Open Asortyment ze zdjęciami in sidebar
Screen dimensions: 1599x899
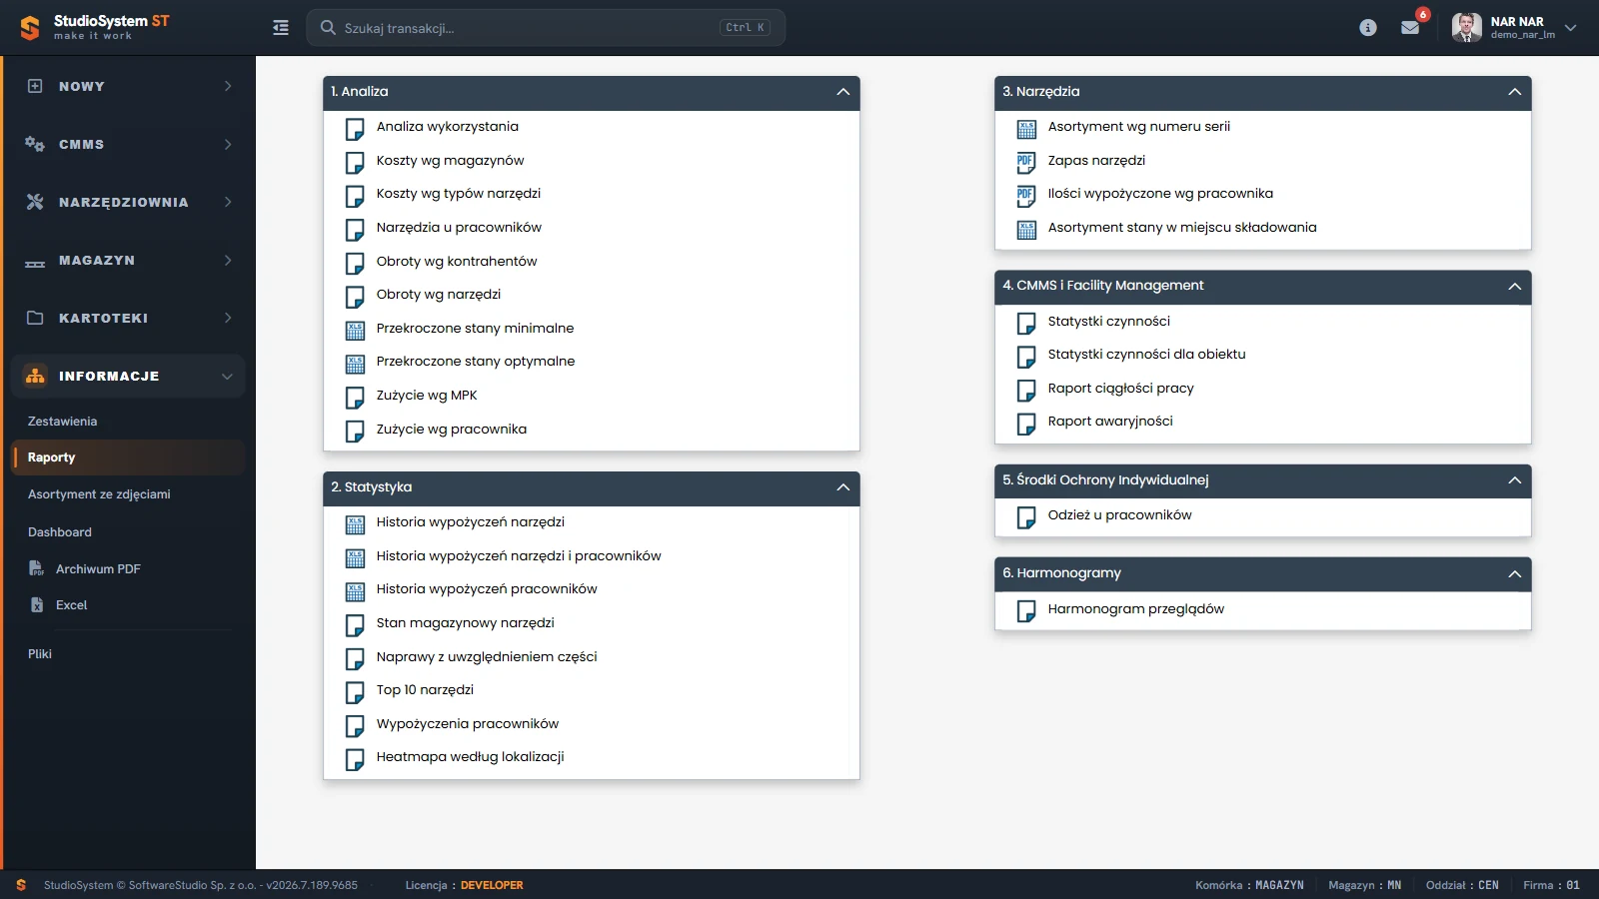(x=99, y=494)
